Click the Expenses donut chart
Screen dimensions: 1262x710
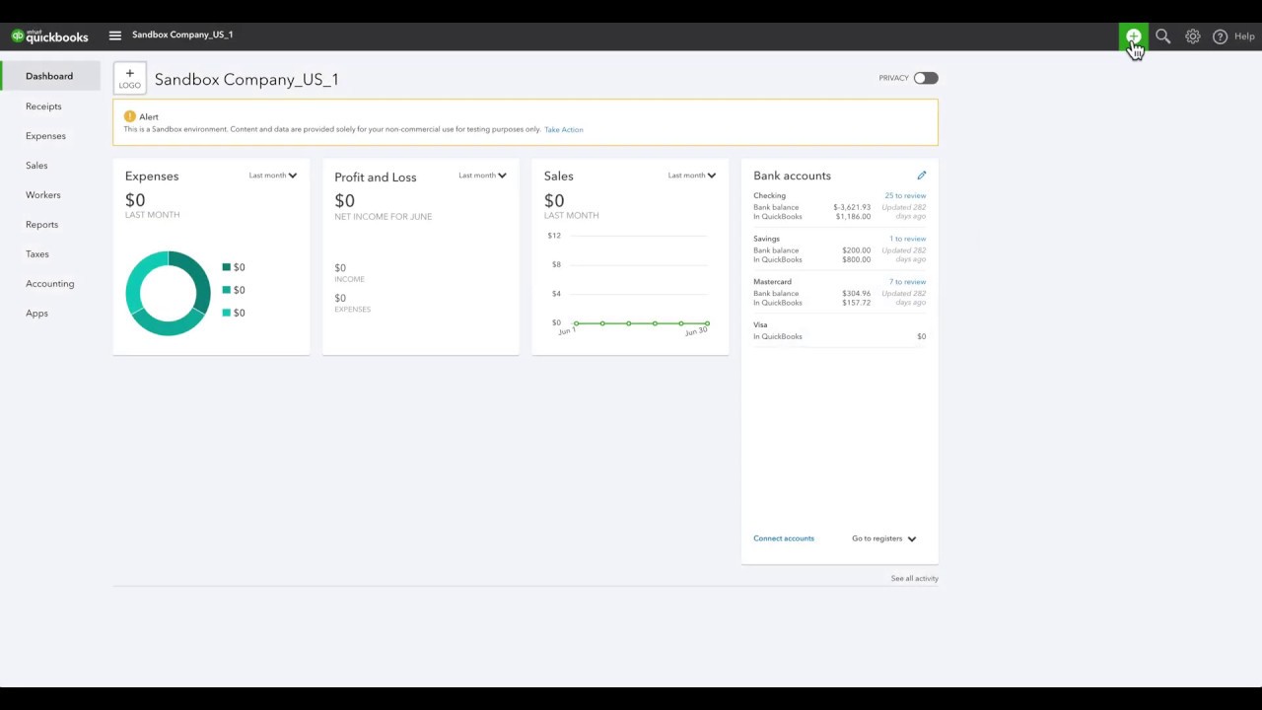click(168, 293)
